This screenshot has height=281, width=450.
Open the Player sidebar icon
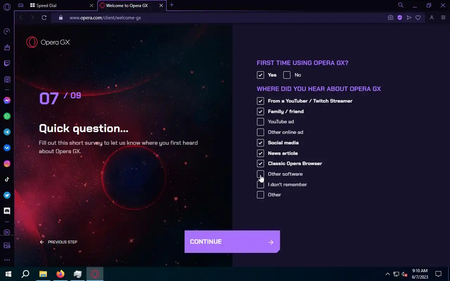pyautogui.click(x=7, y=232)
